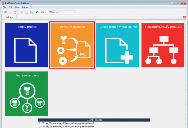
Task: Click the paste clipboard icon
Action: [31, 12]
